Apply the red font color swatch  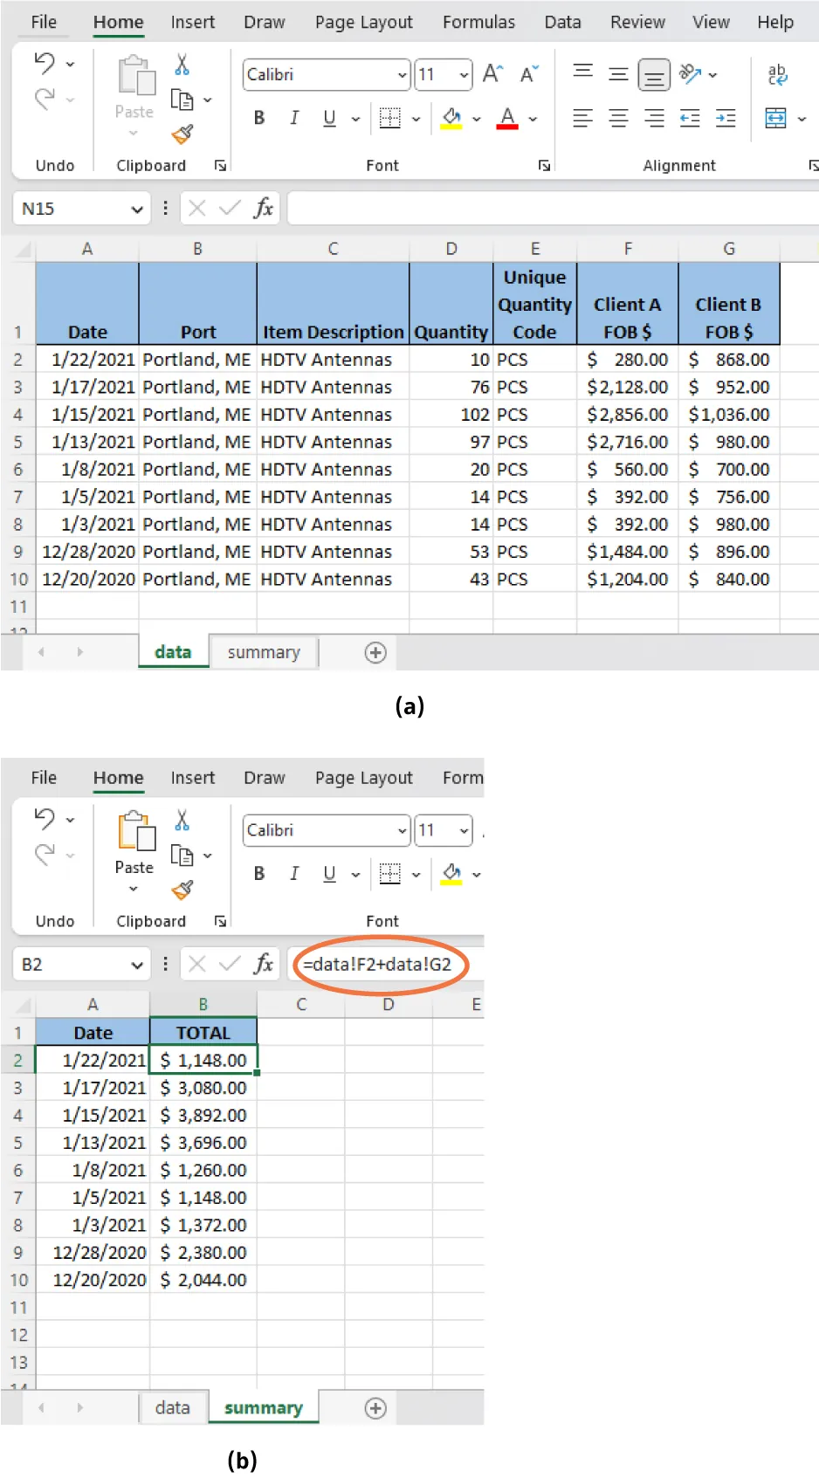click(x=507, y=118)
